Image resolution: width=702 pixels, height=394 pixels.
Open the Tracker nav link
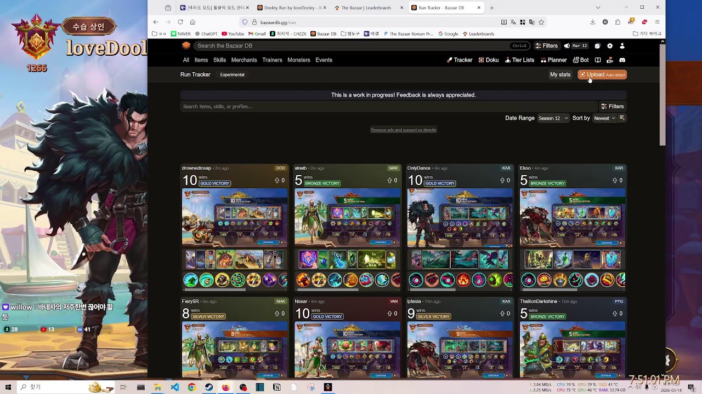point(460,60)
